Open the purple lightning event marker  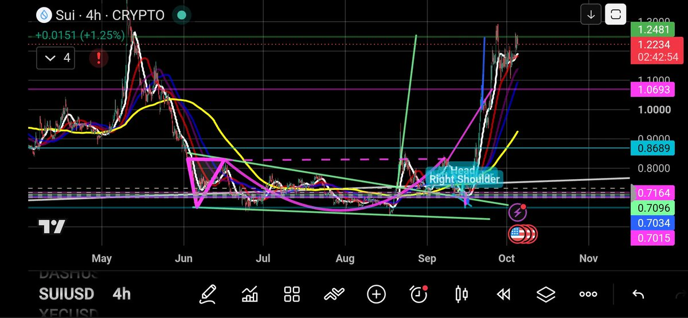point(518,212)
